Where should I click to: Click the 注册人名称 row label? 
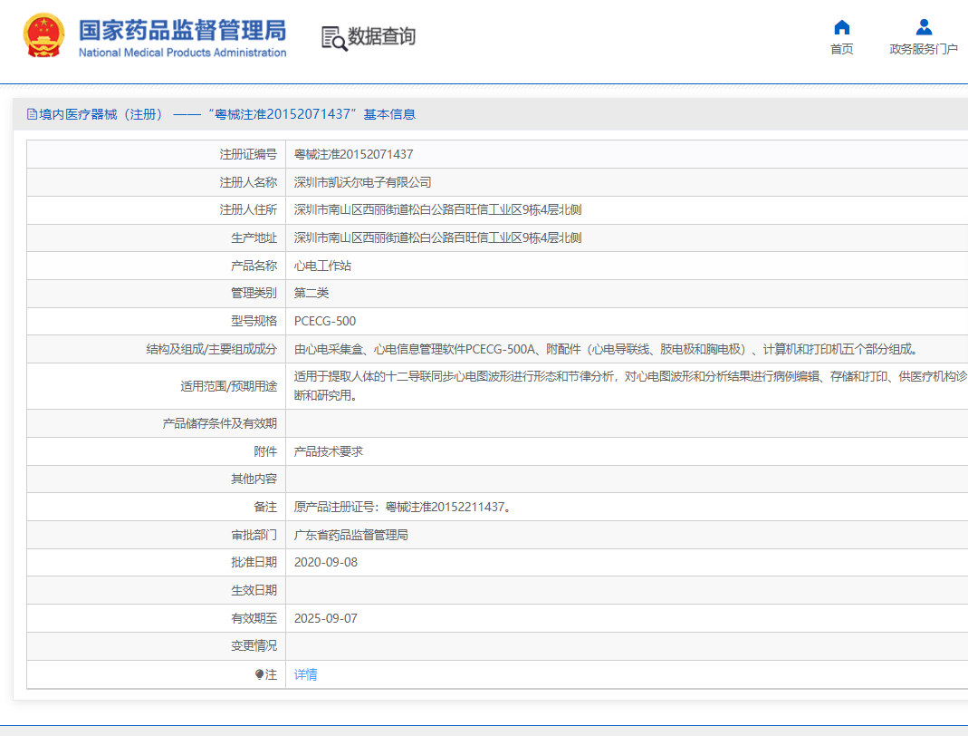point(248,182)
